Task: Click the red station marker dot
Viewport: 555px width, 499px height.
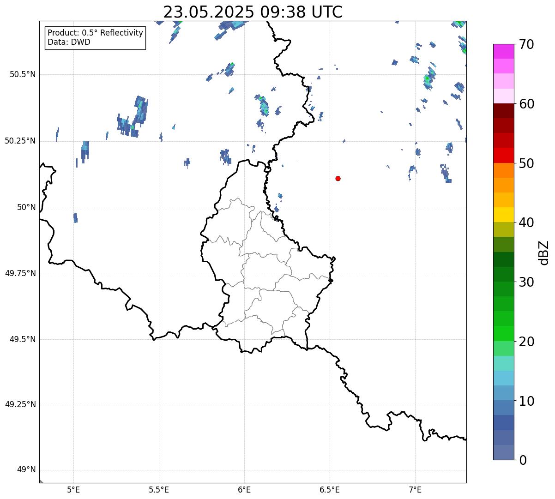Action: [338, 178]
